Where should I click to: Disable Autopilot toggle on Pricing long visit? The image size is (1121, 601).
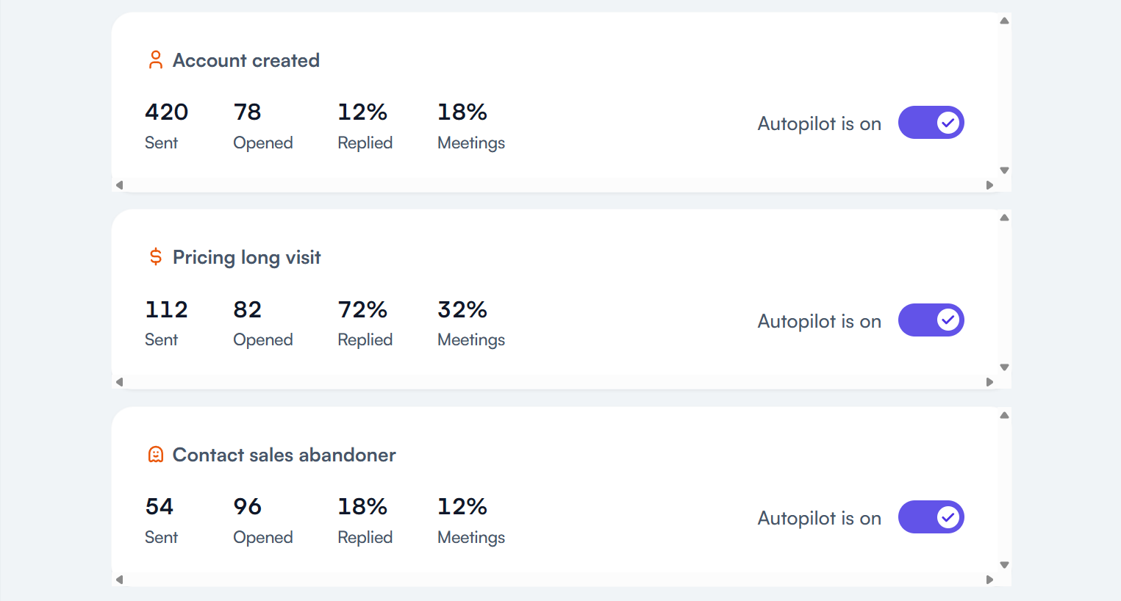click(x=931, y=320)
